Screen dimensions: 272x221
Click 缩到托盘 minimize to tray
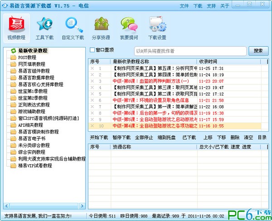[166, 138]
